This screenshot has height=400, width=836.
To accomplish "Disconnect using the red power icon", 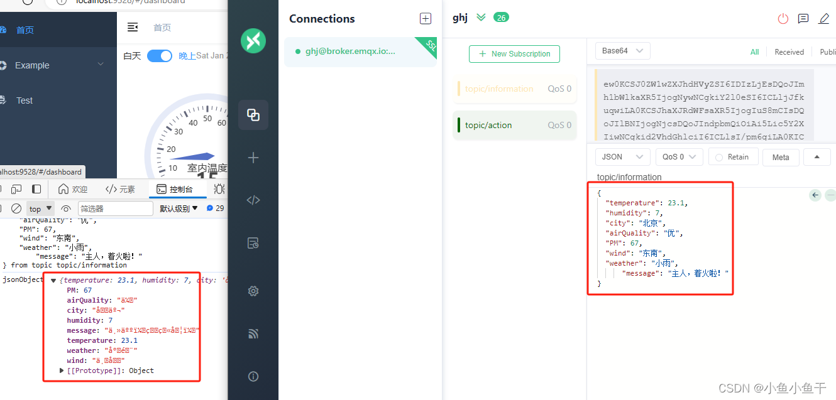I will (x=783, y=19).
